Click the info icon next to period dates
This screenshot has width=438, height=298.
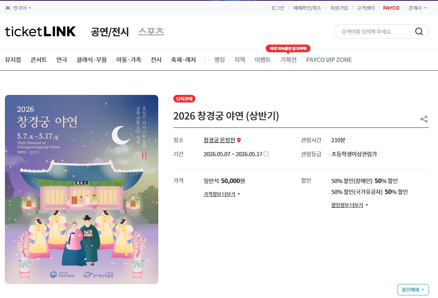tap(266, 154)
